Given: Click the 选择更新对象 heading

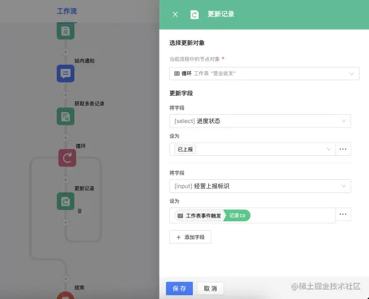Looking at the screenshot, I should (187, 43).
